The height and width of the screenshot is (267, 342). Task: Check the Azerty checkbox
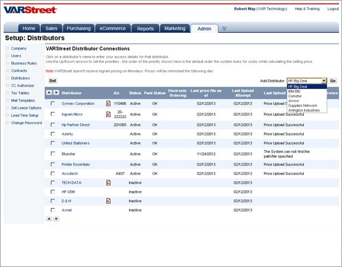pos(52,134)
